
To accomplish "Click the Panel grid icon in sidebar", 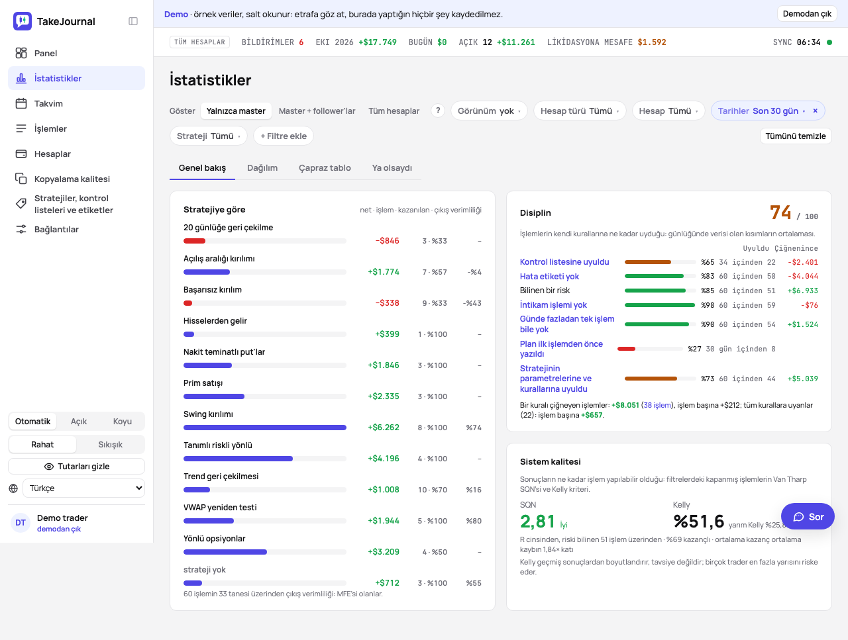I will (x=21, y=53).
